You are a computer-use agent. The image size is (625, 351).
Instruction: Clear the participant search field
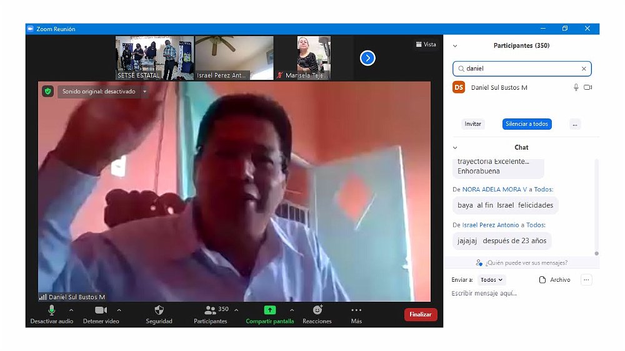click(584, 69)
